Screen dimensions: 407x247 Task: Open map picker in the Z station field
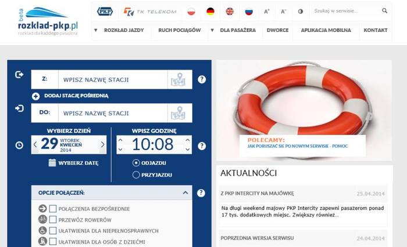(178, 79)
